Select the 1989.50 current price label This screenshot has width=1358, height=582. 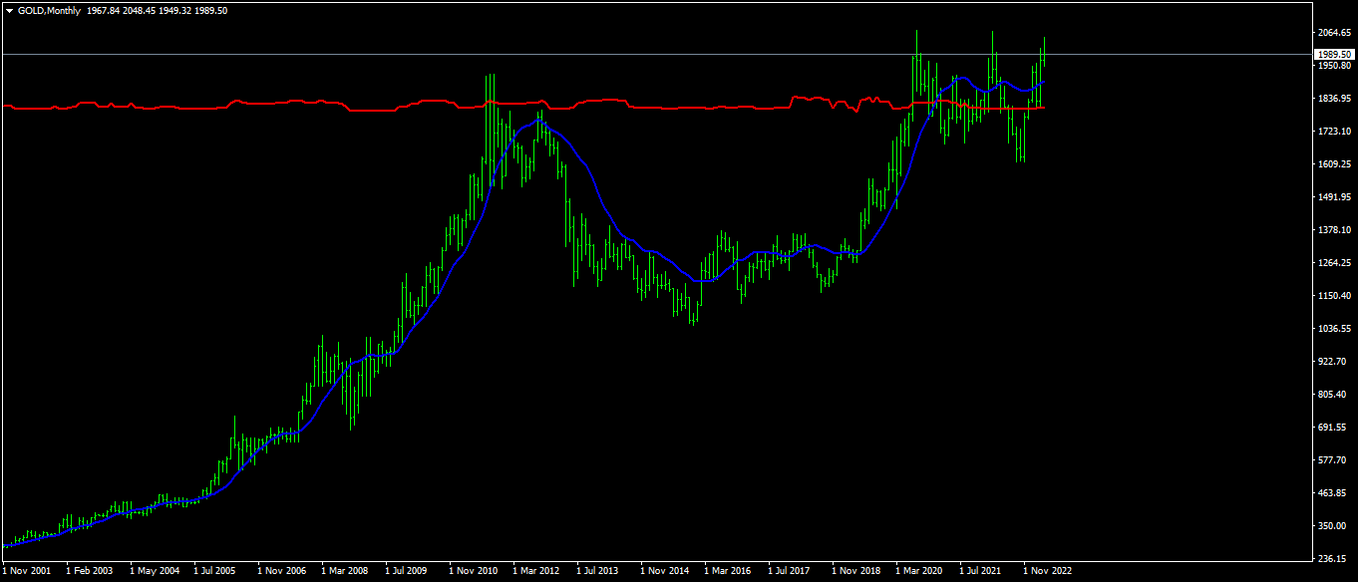click(1334, 54)
